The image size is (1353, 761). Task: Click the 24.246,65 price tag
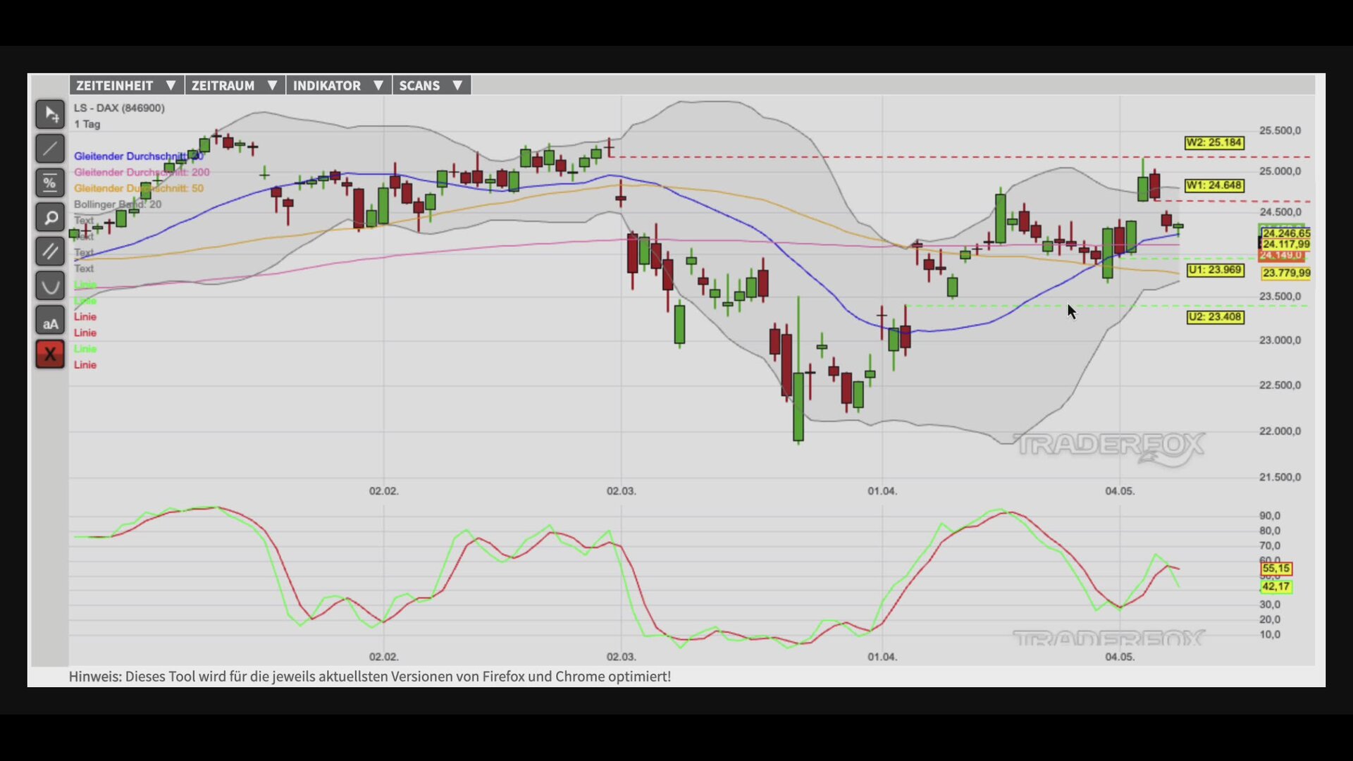coord(1286,233)
